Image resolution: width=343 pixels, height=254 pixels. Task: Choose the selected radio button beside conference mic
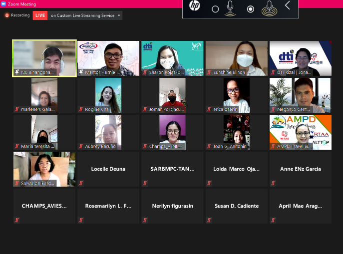[x=251, y=9]
